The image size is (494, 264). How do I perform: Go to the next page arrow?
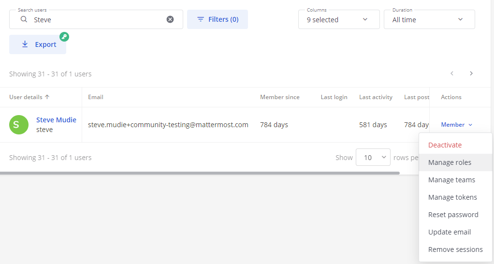click(471, 73)
